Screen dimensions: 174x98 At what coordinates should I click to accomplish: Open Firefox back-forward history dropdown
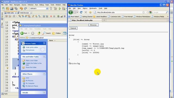tap(77, 12)
